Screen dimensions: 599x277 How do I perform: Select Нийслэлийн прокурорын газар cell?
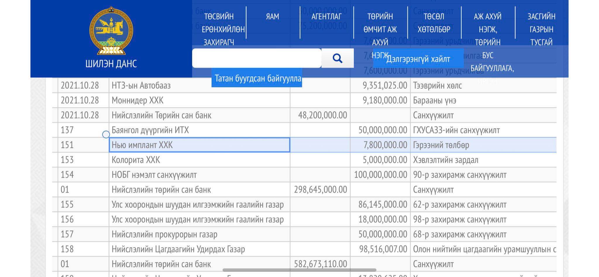point(199,234)
